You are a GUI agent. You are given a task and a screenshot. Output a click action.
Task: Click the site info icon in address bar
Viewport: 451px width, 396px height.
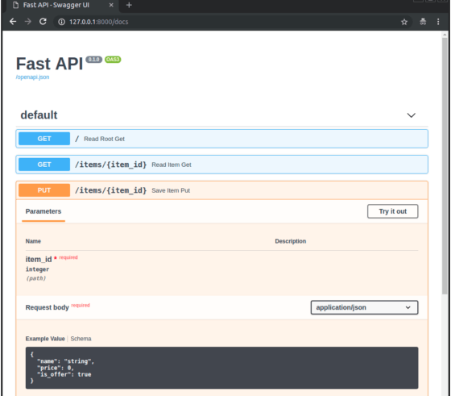[61, 22]
